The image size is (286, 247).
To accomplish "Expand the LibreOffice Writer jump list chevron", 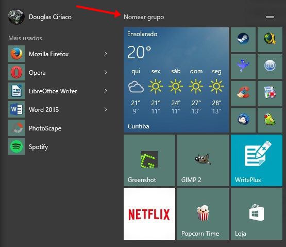I will pos(106,91).
